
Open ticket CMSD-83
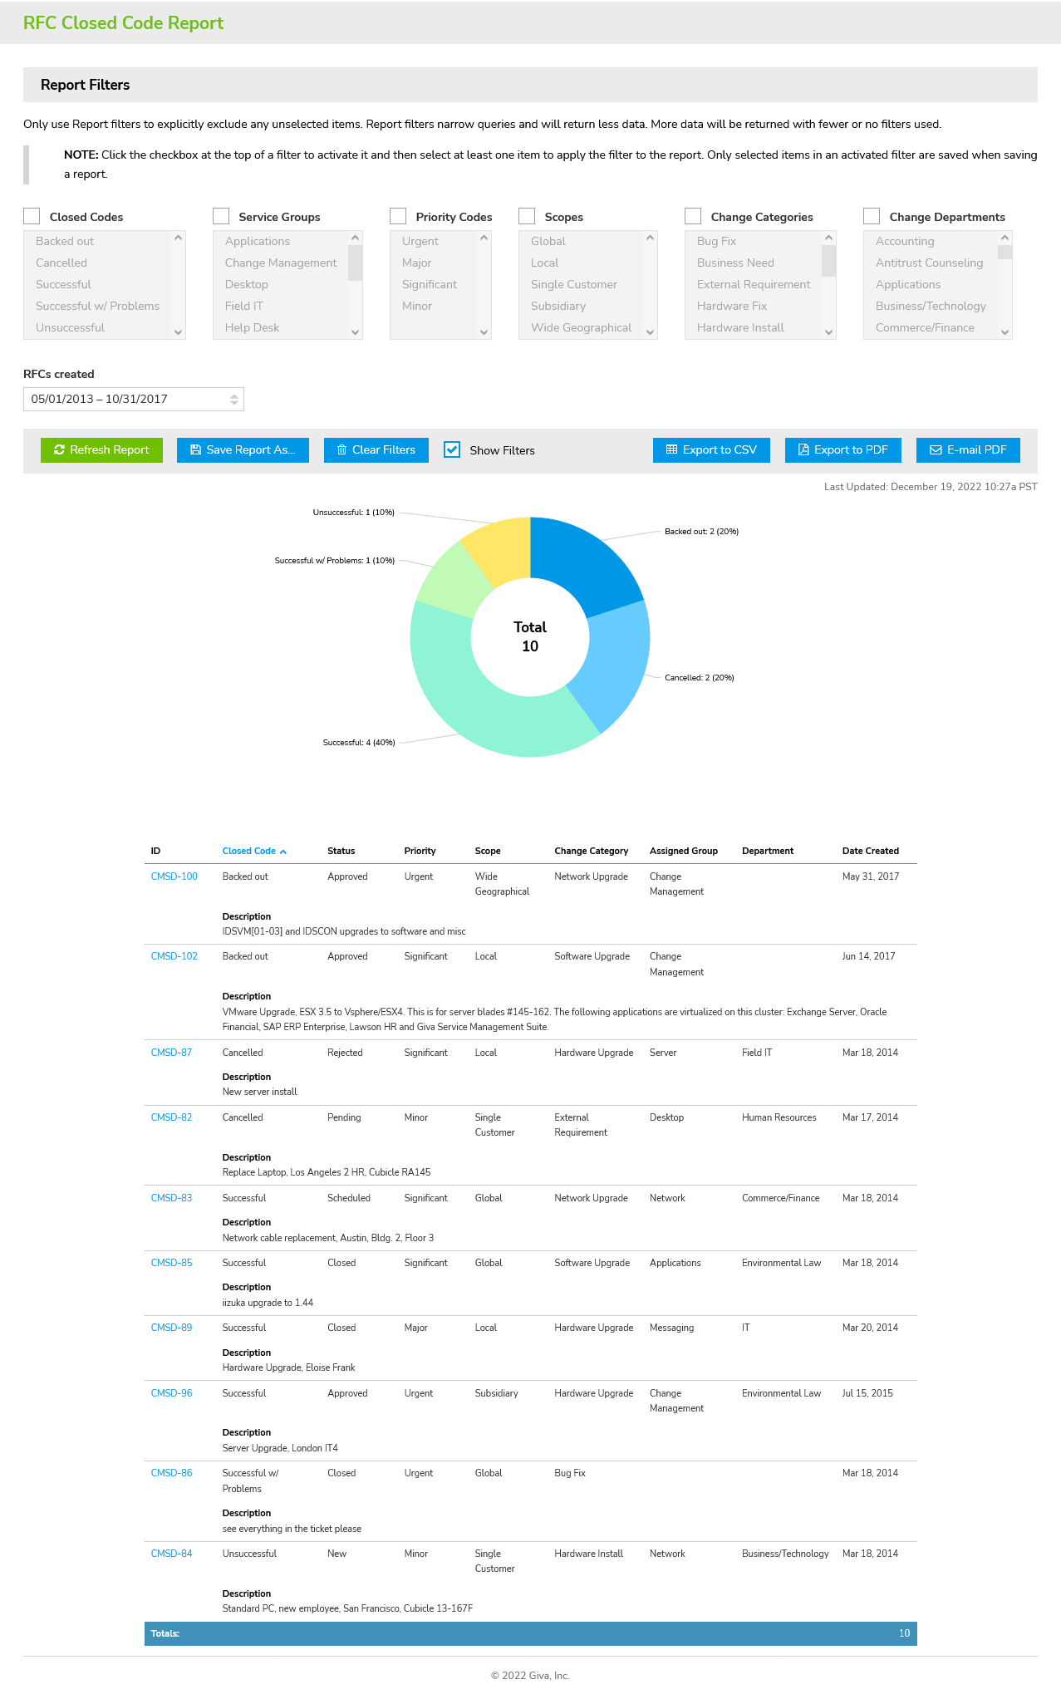pos(171,1198)
